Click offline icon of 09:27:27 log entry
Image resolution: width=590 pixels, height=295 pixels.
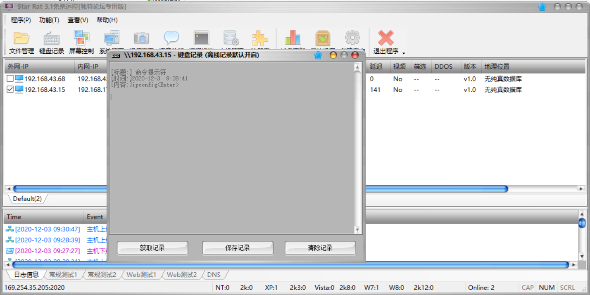click(x=10, y=250)
